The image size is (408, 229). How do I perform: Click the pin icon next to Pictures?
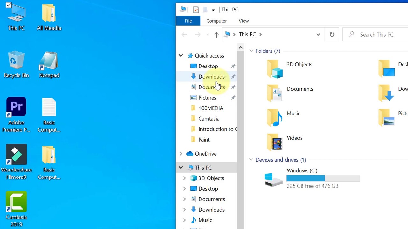[233, 98]
